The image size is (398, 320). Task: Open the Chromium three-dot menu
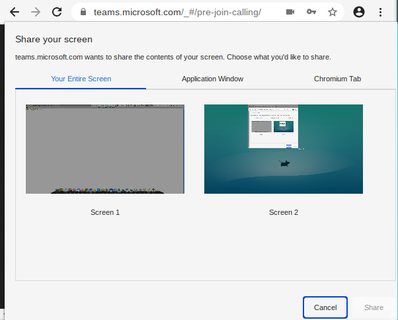tap(380, 12)
